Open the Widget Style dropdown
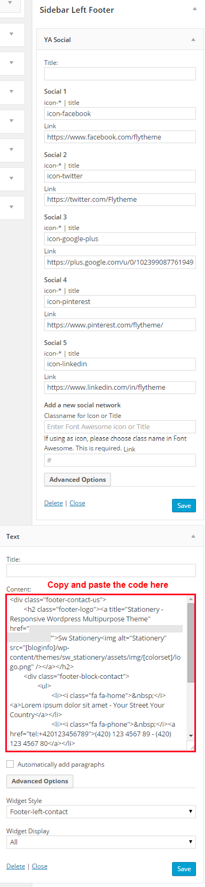Screen dimensions: 205x887 tap(101, 812)
